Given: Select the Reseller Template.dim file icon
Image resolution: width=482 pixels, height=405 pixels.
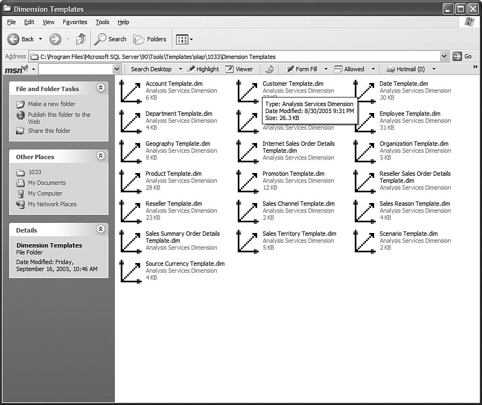Looking at the screenshot, I should (x=130, y=212).
